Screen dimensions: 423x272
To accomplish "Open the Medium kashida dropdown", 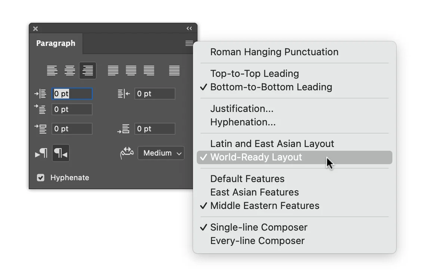I will pyautogui.click(x=161, y=153).
